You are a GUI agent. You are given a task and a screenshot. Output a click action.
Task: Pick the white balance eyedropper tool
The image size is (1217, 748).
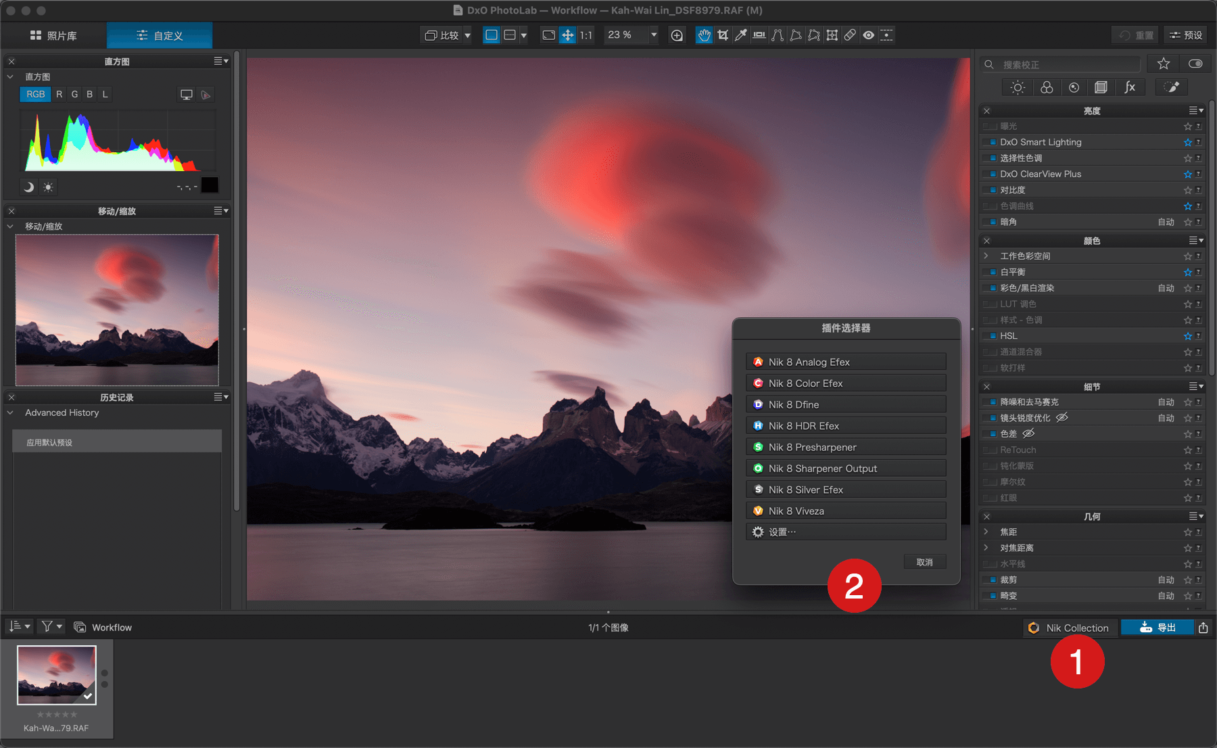741,35
